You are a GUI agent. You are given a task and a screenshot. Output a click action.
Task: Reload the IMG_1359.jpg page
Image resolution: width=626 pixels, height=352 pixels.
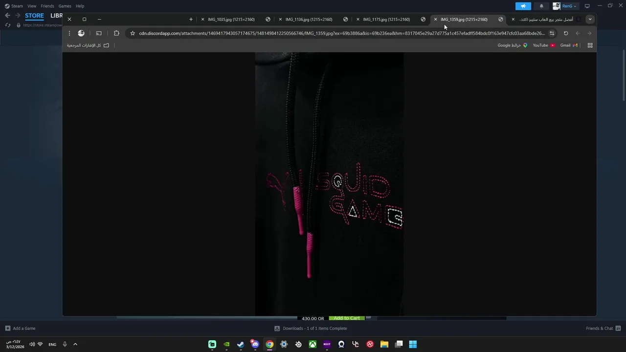(566, 33)
